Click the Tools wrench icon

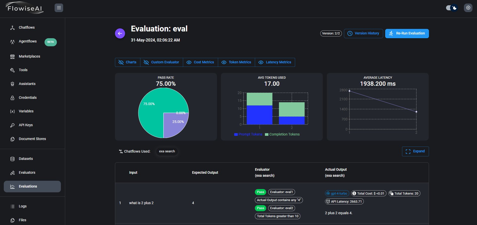click(12, 70)
